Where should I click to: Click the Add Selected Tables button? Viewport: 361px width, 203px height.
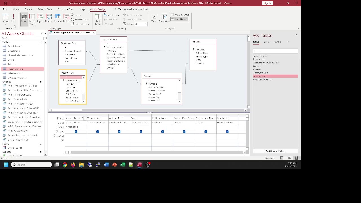point(275,151)
